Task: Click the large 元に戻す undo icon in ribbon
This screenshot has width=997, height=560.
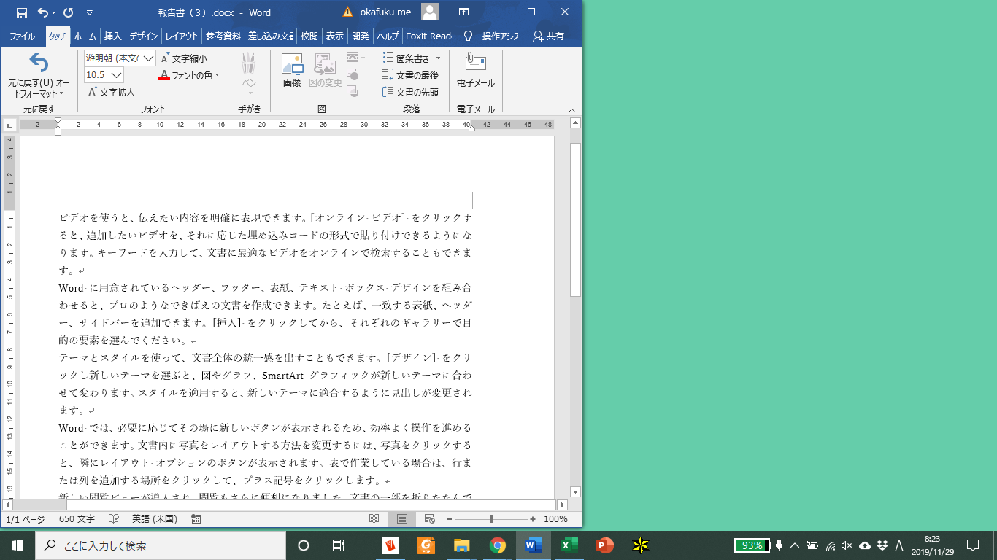Action: [x=38, y=63]
